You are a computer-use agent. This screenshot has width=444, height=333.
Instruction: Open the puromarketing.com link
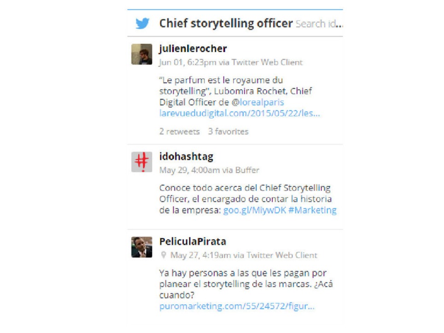pyautogui.click(x=237, y=306)
